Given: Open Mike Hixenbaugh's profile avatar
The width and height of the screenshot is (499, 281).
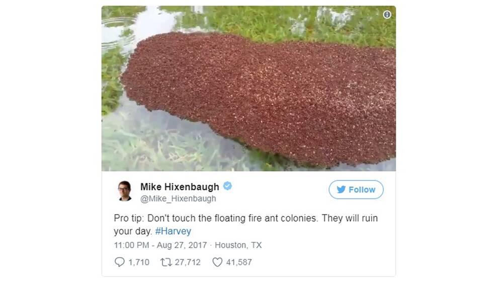Looking at the screenshot, I should 125,191.
